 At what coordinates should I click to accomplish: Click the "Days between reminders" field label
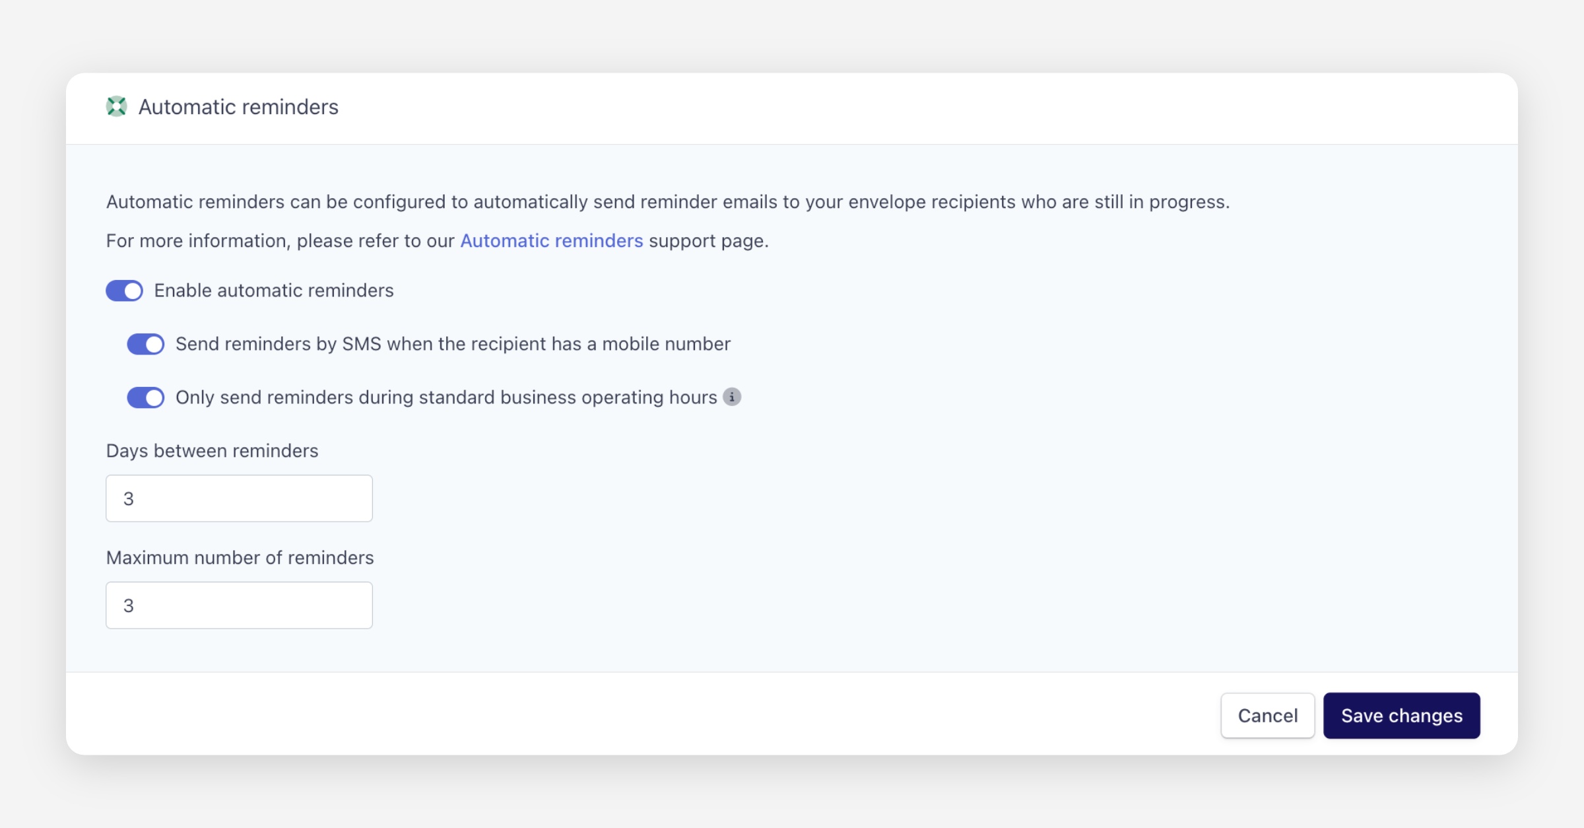pos(212,451)
